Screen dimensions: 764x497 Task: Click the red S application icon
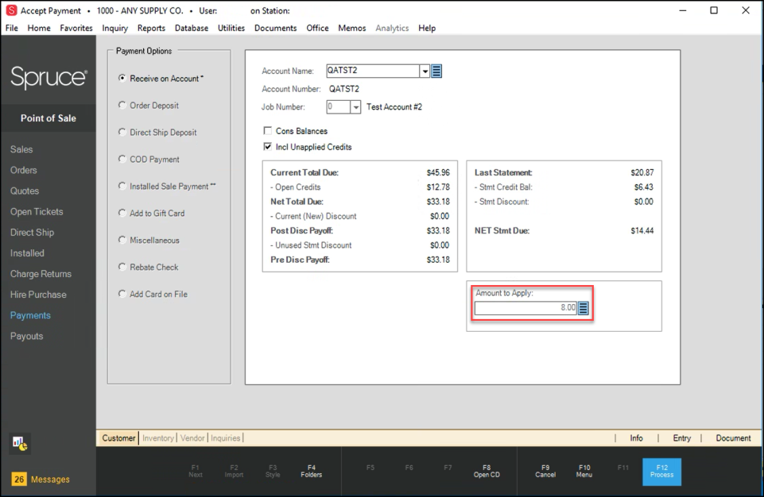click(x=11, y=10)
